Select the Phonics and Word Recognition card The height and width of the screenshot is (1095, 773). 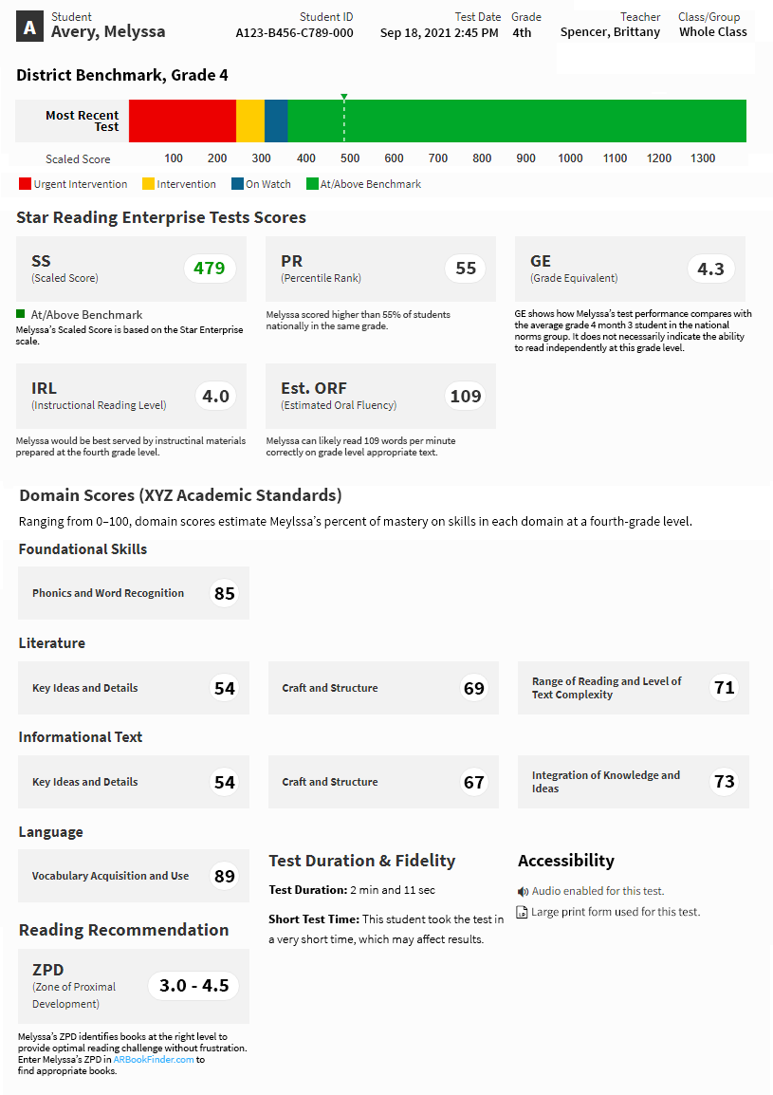pyautogui.click(x=134, y=593)
